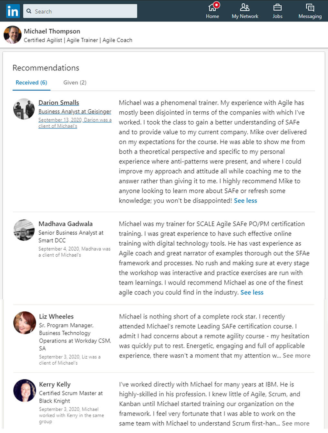Image resolution: width=328 pixels, height=433 pixels.
Task: Open Kerry Kelly's profile picture
Action: [x=25, y=391]
